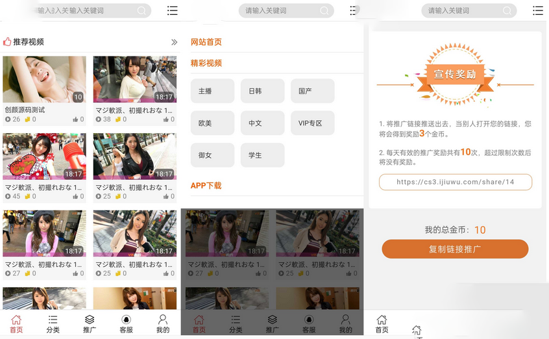Open the 我的 tab in the left screen's bottom bar

[x=163, y=324]
